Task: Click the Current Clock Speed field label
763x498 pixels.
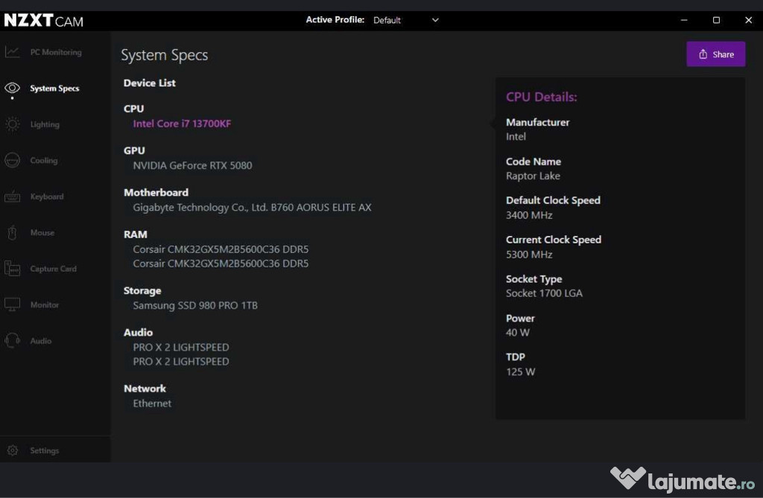Action: click(554, 240)
